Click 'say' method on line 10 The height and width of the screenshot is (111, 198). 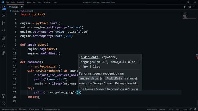[x=42, y=49]
